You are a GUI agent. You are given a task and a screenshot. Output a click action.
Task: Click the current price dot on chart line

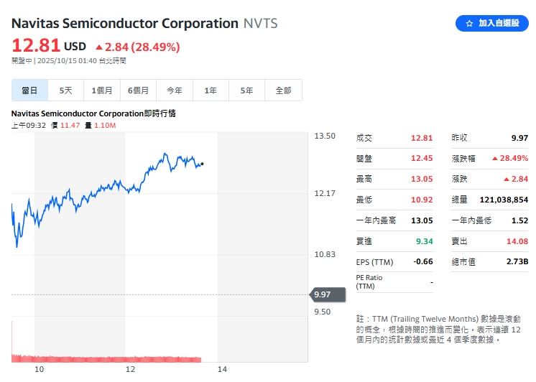coord(203,164)
